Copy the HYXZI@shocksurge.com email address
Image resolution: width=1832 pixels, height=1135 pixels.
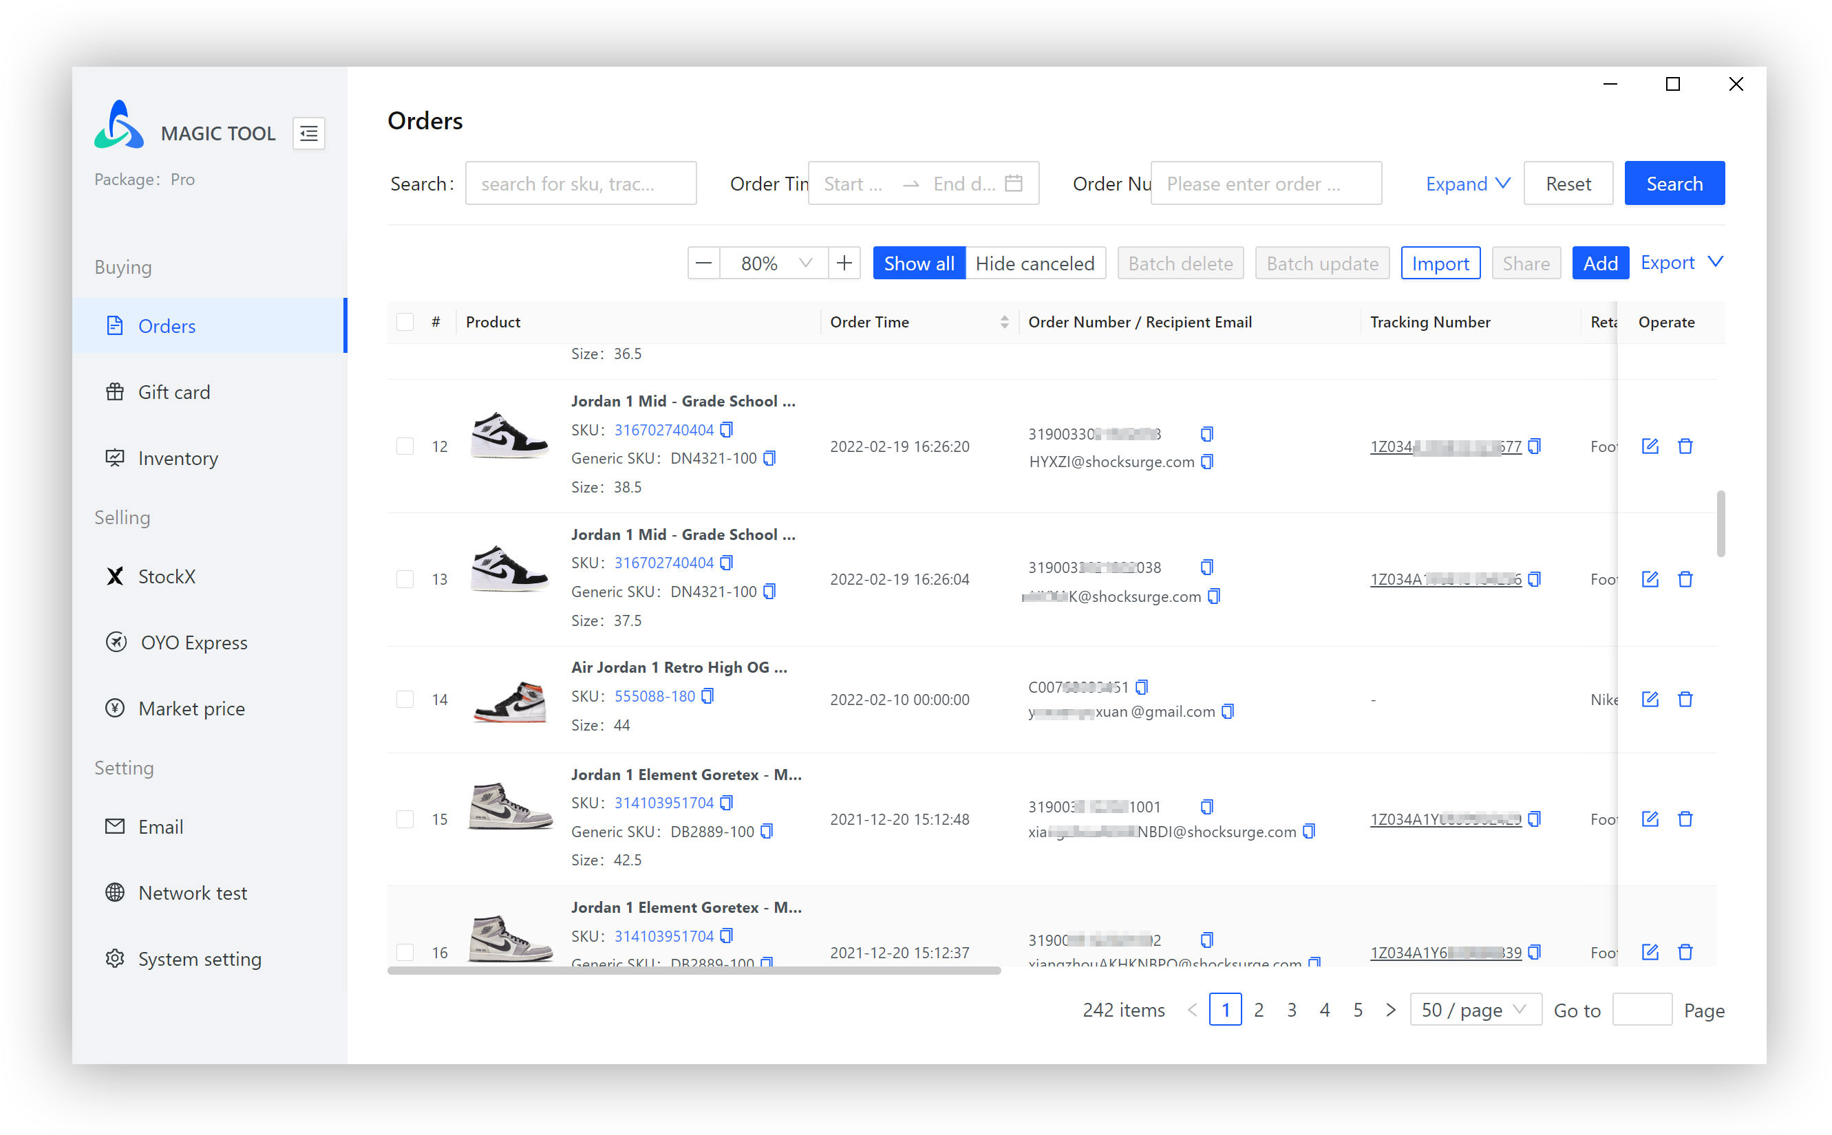coord(1206,462)
